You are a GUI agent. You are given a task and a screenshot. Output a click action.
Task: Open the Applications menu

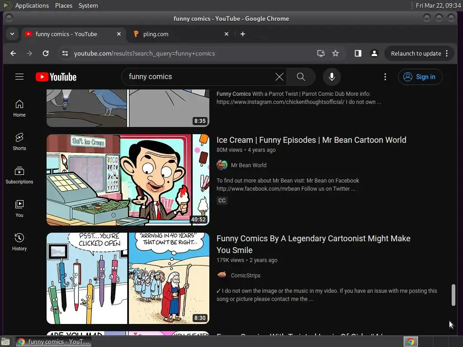32,5
